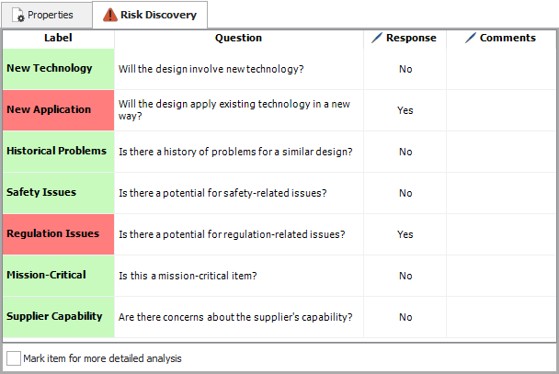Edit comments for Mission-Critical row

coord(501,276)
